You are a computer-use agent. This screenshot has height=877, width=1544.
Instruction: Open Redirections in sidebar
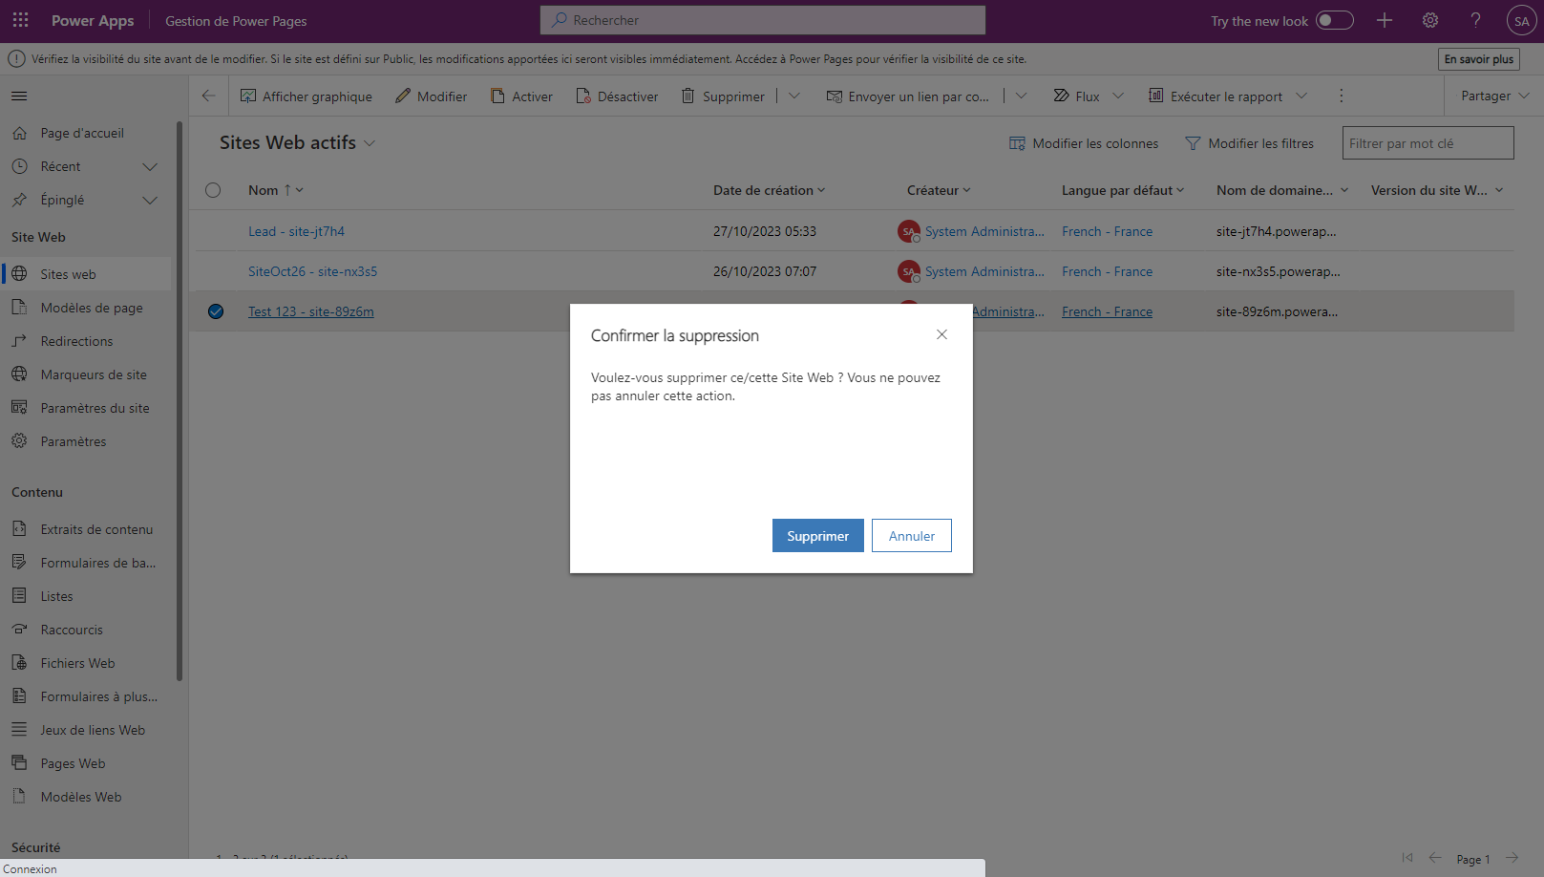click(x=76, y=341)
